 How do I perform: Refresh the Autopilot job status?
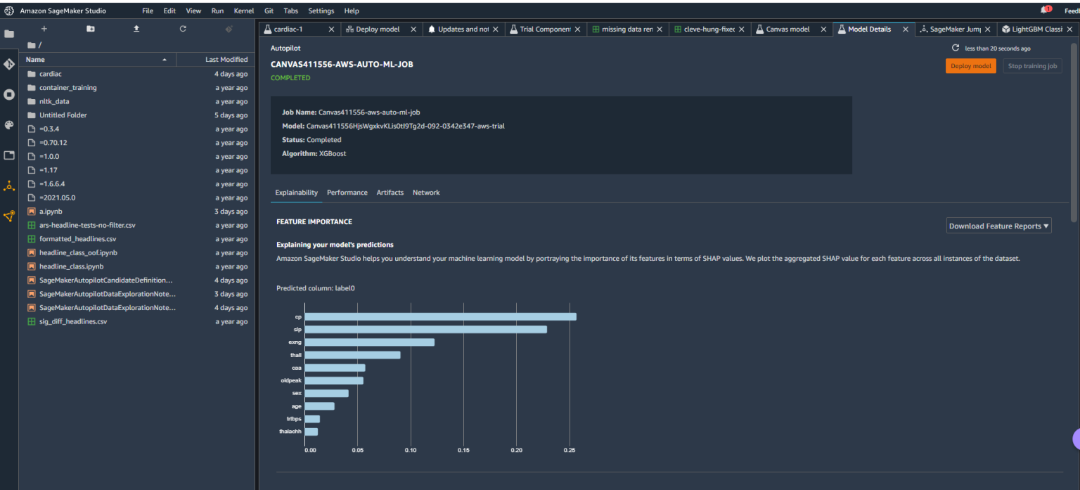[957, 48]
